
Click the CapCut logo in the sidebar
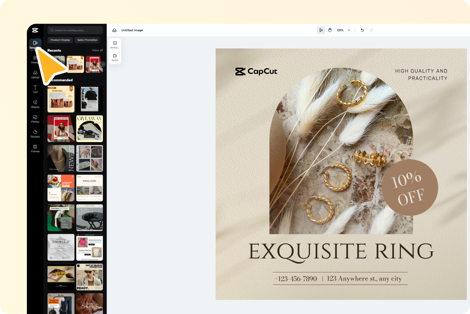point(35,30)
